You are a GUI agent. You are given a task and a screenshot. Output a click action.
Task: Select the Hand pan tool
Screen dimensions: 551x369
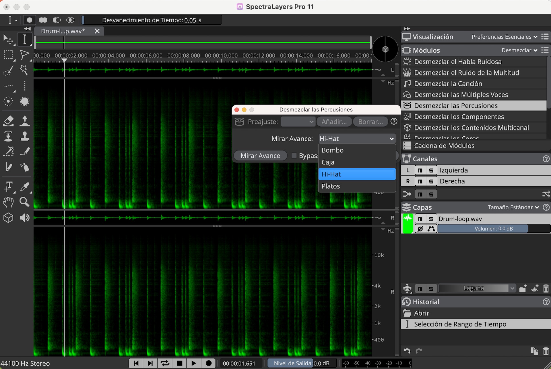pos(8,202)
